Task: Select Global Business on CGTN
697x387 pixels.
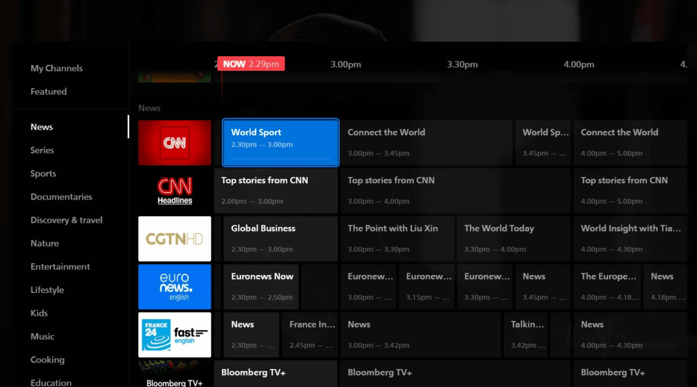Action: 281,239
